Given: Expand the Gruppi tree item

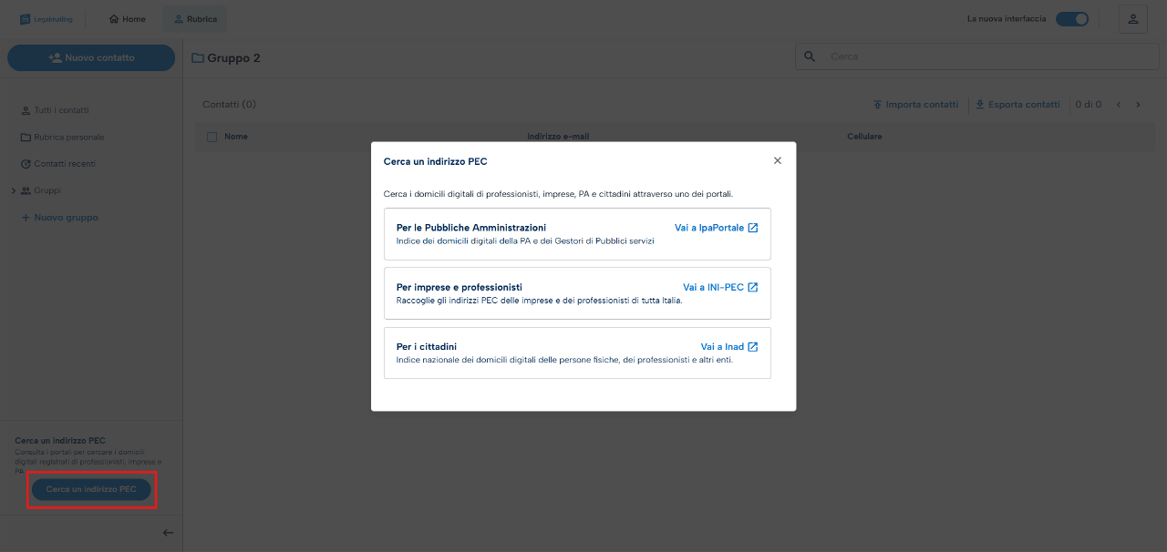Looking at the screenshot, I should coord(14,190).
